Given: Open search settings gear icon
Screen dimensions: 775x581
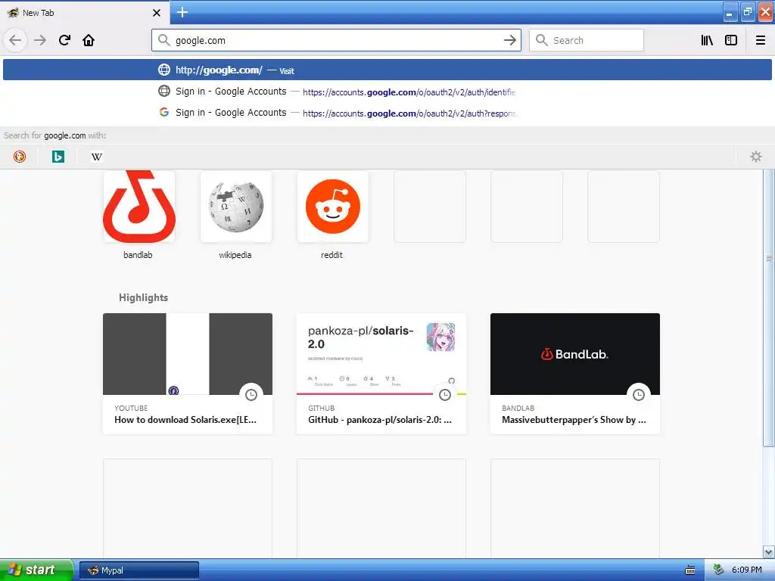Looking at the screenshot, I should [x=756, y=157].
